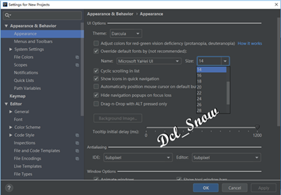The image size is (281, 195).
Task: Pick size 24 in the size list
Action: tap(211, 99)
